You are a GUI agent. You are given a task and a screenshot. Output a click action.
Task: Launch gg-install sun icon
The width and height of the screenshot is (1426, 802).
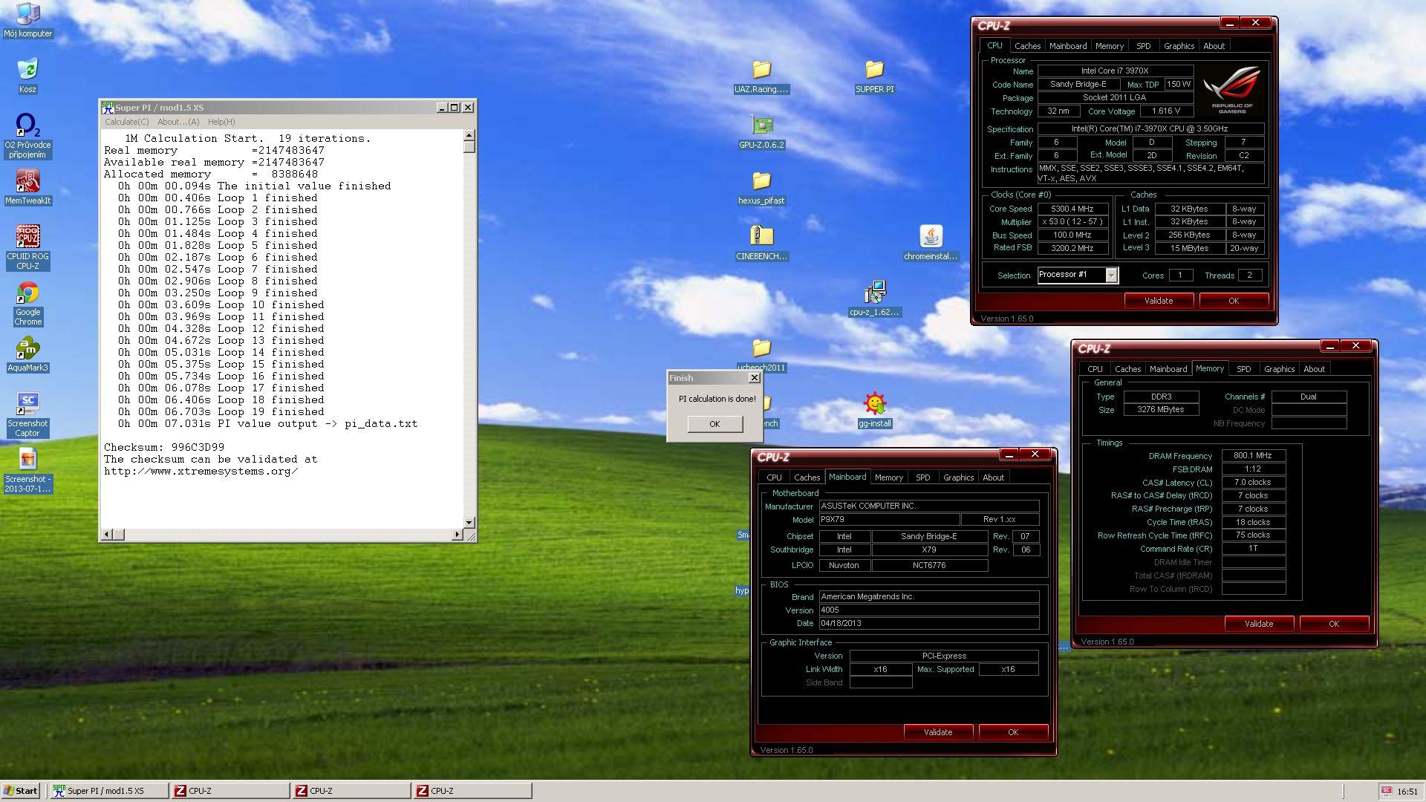(874, 410)
